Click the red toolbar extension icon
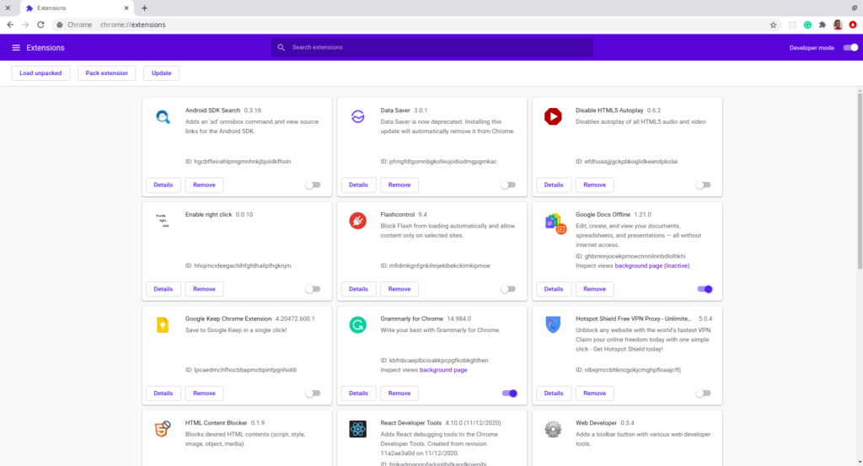 pos(853,24)
